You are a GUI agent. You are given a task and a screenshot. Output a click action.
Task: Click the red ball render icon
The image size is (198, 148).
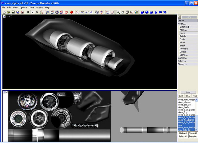71,12
